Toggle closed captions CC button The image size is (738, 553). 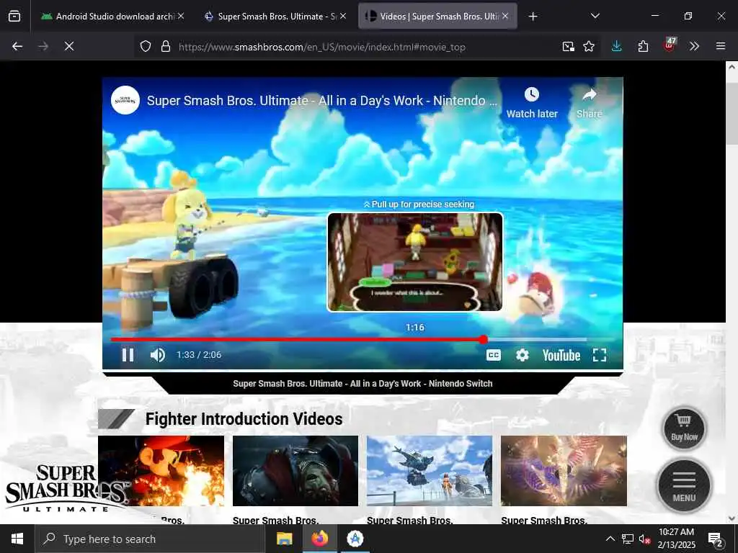point(493,355)
